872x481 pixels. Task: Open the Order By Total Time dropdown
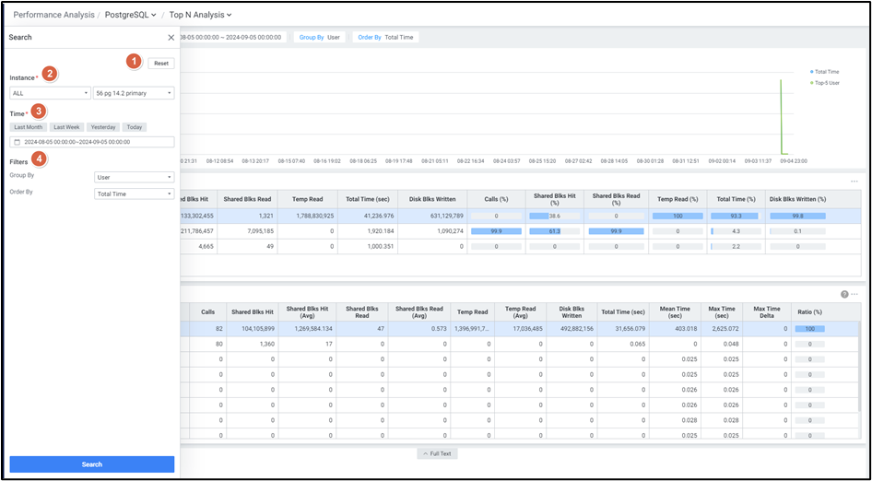click(134, 194)
